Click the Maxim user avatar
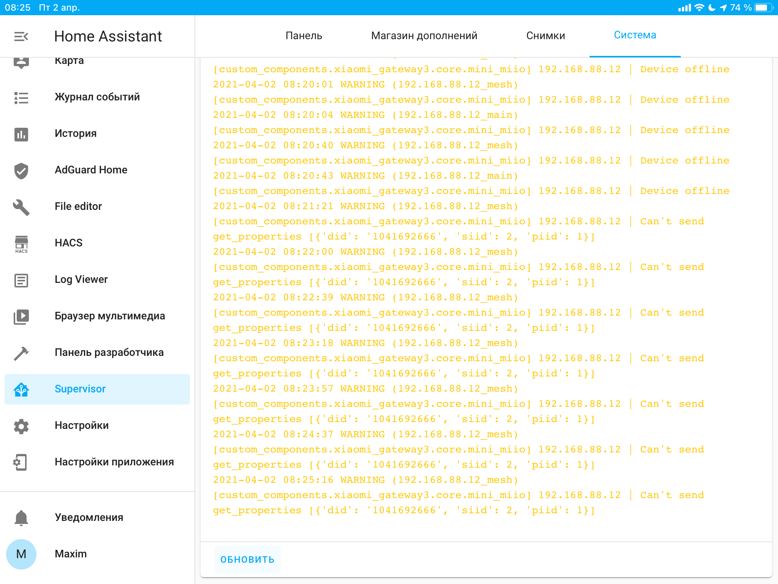This screenshot has width=778, height=584. [21, 554]
